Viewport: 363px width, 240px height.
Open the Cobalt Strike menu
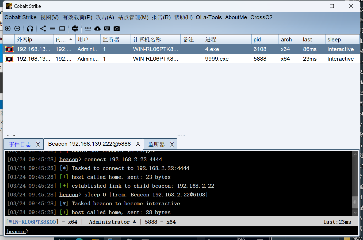click(x=21, y=17)
